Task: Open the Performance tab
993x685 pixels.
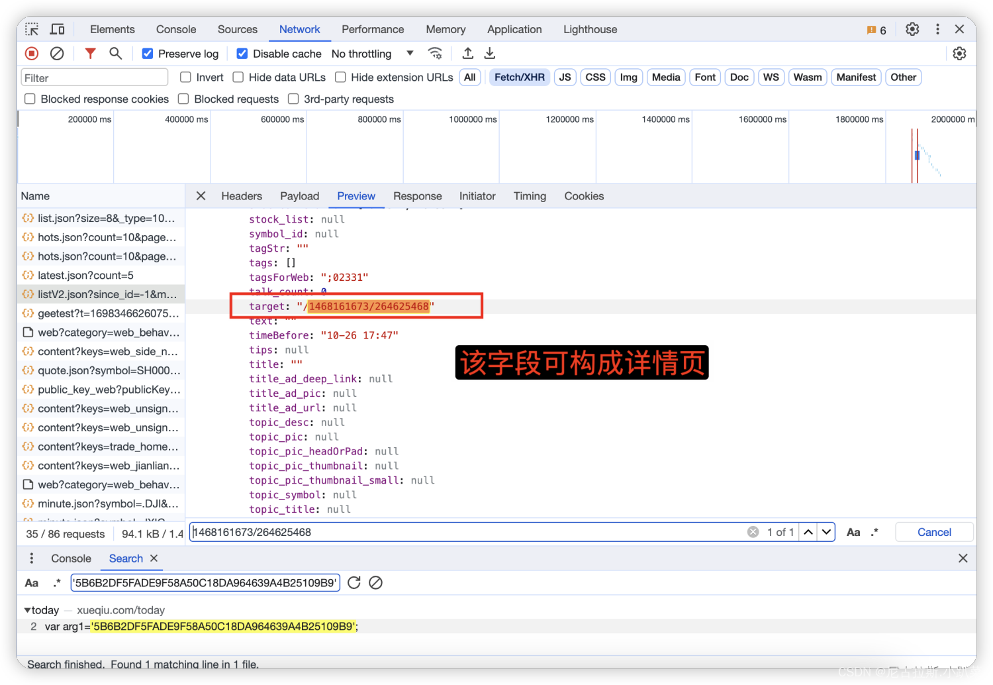Action: pos(373,29)
